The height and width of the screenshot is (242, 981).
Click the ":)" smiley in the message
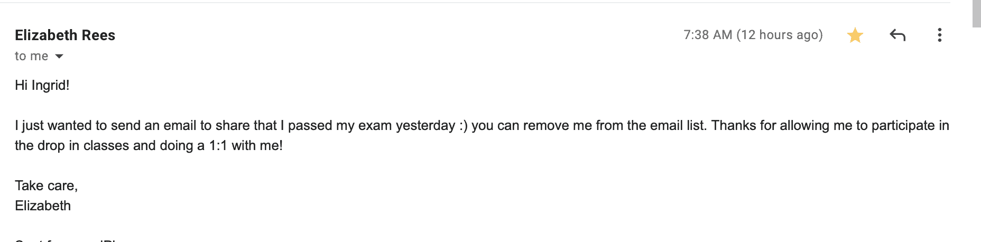pyautogui.click(x=464, y=126)
